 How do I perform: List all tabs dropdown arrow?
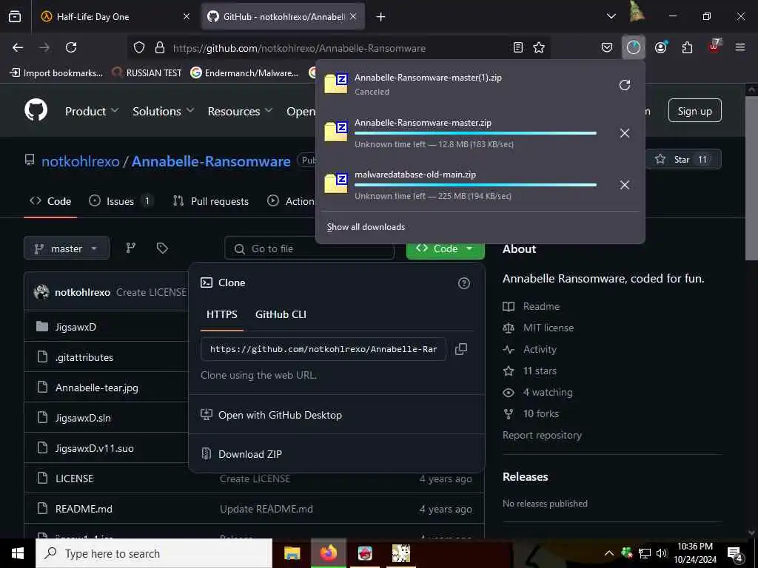(x=611, y=16)
